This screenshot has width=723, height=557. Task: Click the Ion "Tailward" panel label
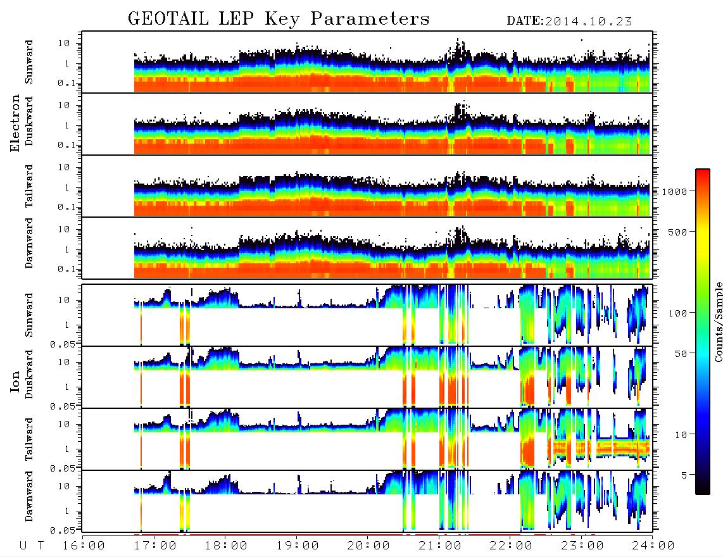[29, 439]
